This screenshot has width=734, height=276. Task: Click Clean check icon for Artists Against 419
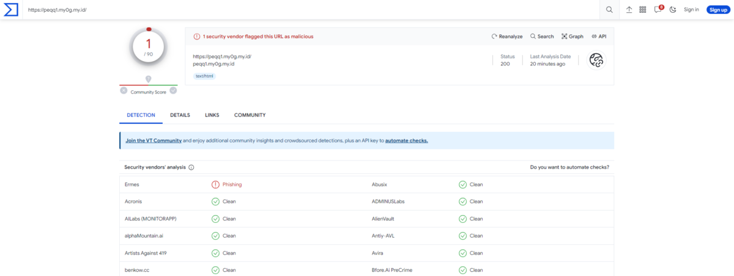point(215,253)
